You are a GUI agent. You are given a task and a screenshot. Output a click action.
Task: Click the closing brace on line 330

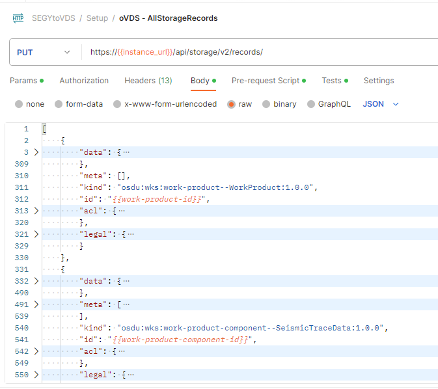click(x=63, y=258)
